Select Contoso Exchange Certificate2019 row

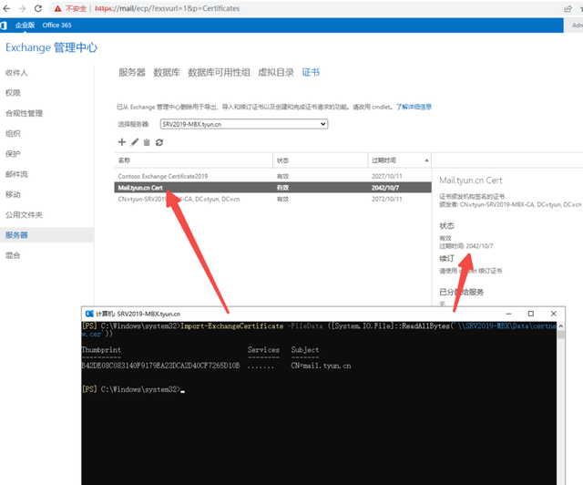tap(272, 176)
